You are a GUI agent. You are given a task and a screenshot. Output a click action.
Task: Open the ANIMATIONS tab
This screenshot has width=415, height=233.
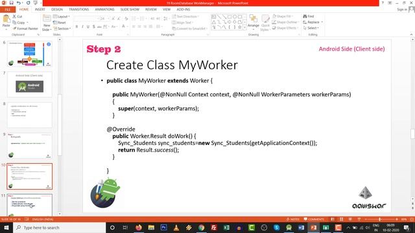point(104,10)
